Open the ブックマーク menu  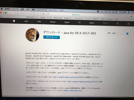pyautogui.click(x=42, y=10)
